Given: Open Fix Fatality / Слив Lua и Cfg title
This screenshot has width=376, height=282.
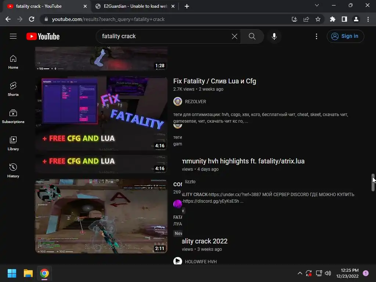Looking at the screenshot, I should (x=214, y=81).
